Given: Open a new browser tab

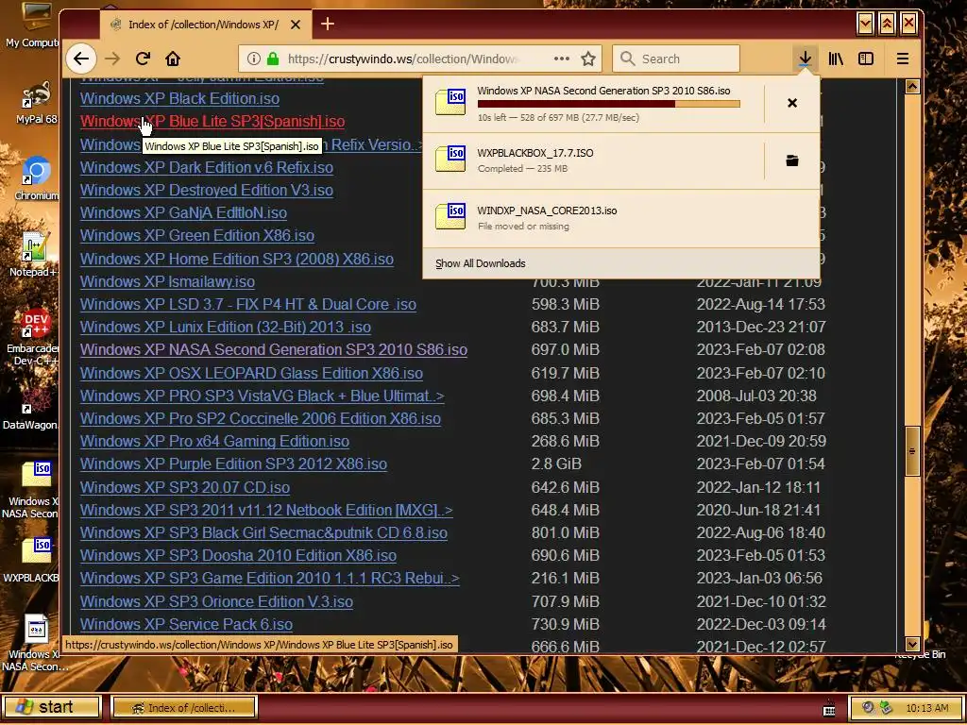Looking at the screenshot, I should tap(328, 24).
